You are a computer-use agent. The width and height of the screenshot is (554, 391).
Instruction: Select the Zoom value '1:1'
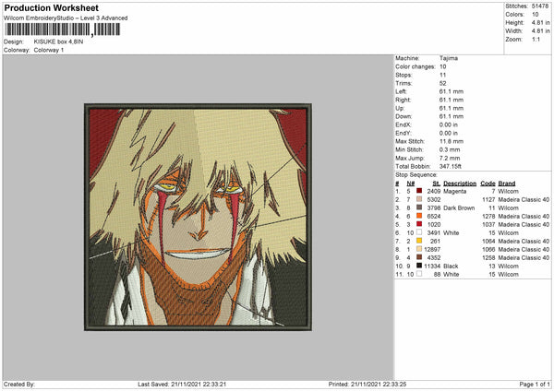pyautogui.click(x=536, y=39)
